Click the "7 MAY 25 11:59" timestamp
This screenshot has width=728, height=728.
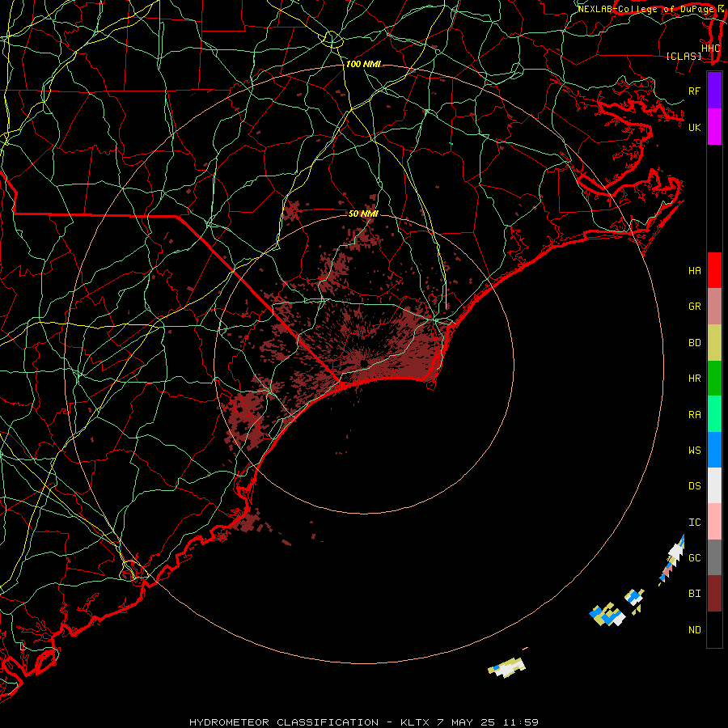pos(488,722)
